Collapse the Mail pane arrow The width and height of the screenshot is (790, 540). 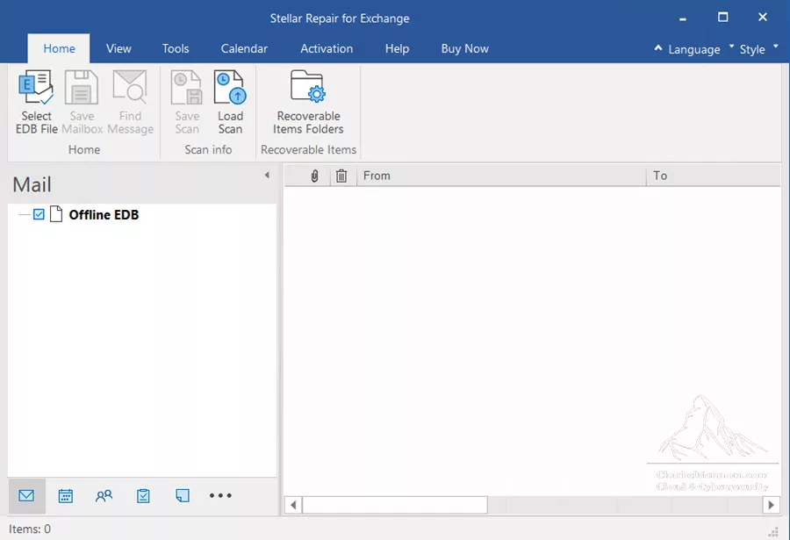267,175
